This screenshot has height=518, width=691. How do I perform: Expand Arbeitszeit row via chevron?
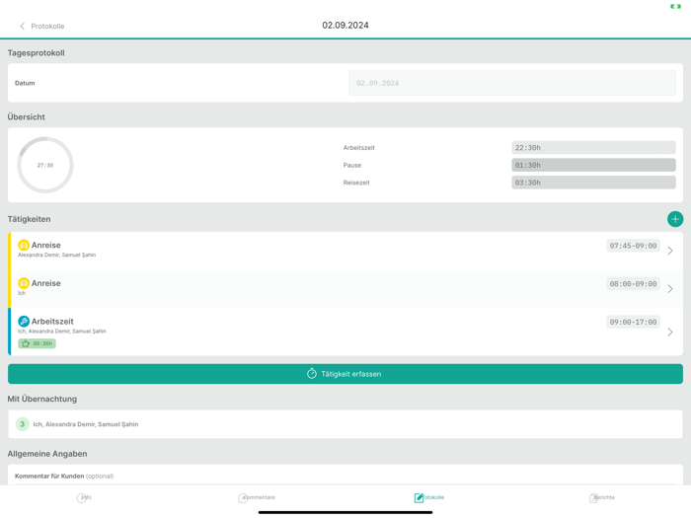(670, 332)
